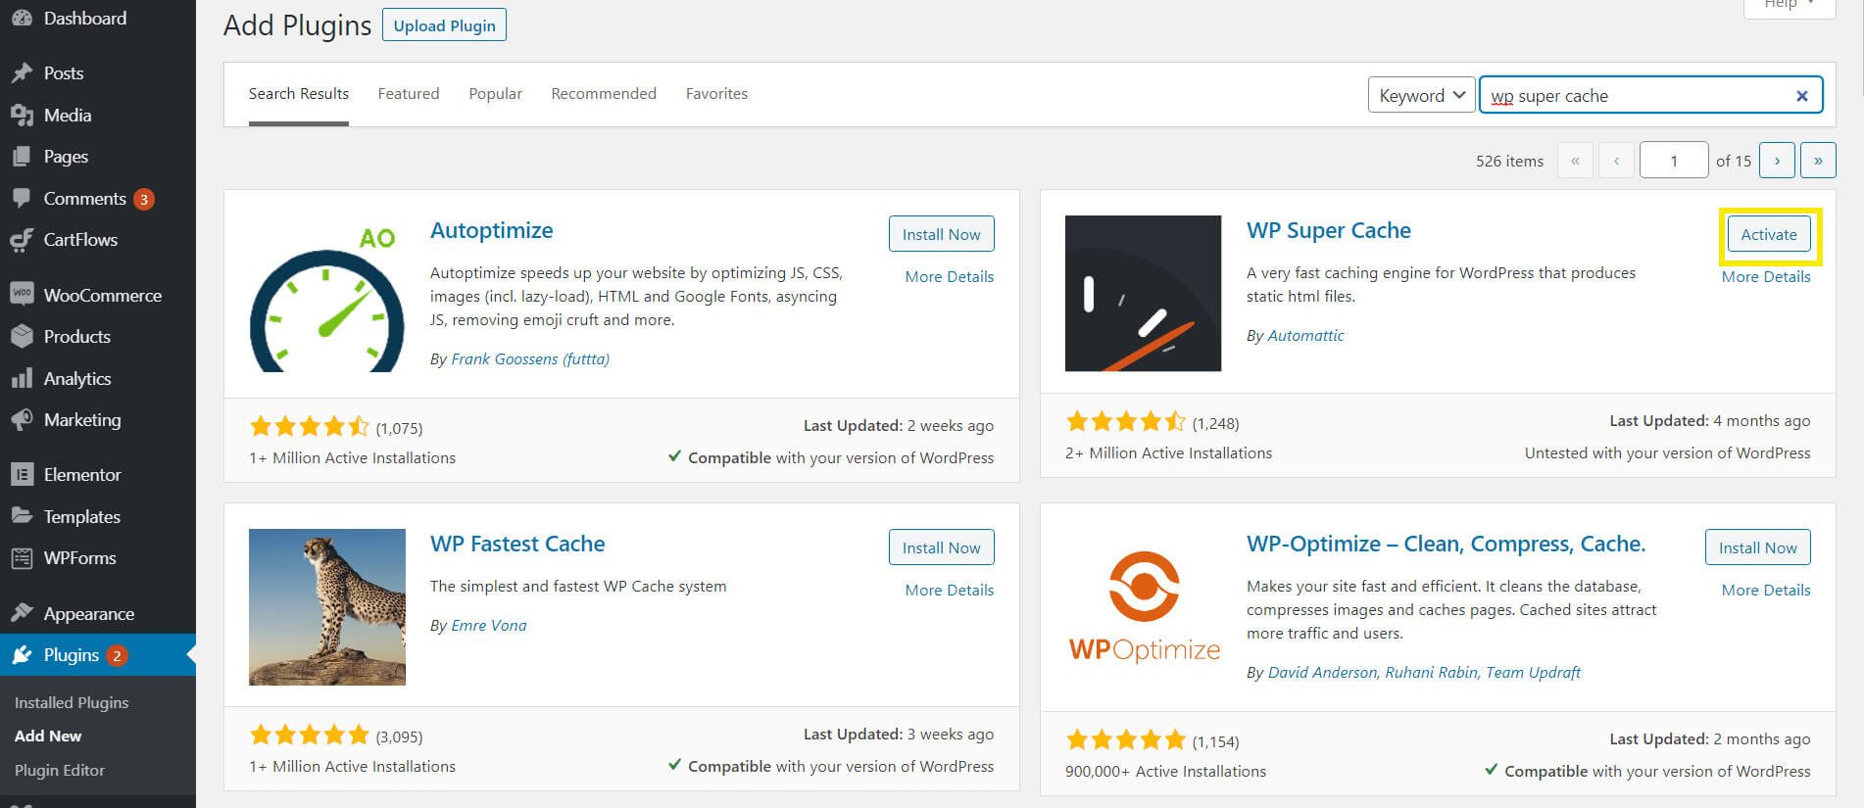Click the Analytics bar chart icon
Image resolution: width=1864 pixels, height=808 pixels.
[22, 378]
